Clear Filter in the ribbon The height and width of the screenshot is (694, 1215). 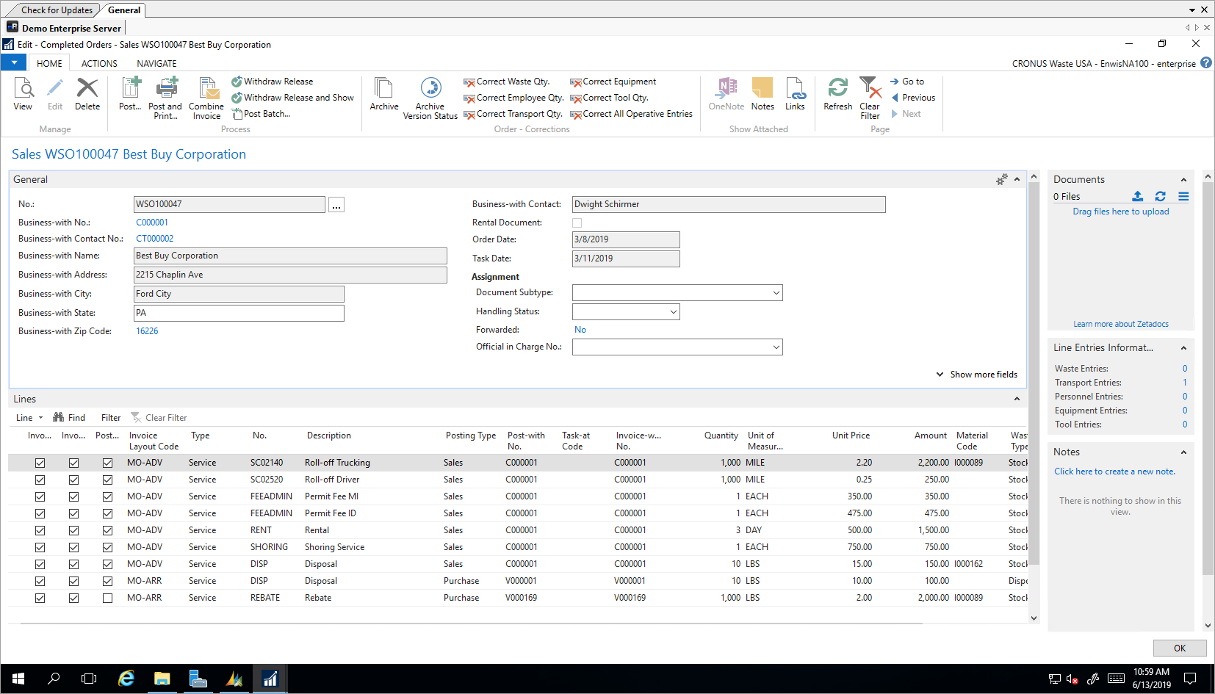870,98
